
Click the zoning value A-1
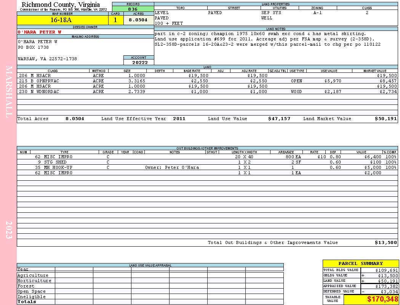(x=318, y=13)
